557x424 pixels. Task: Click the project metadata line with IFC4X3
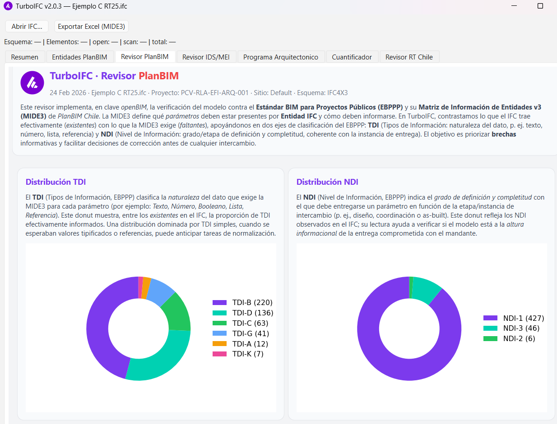tap(199, 93)
